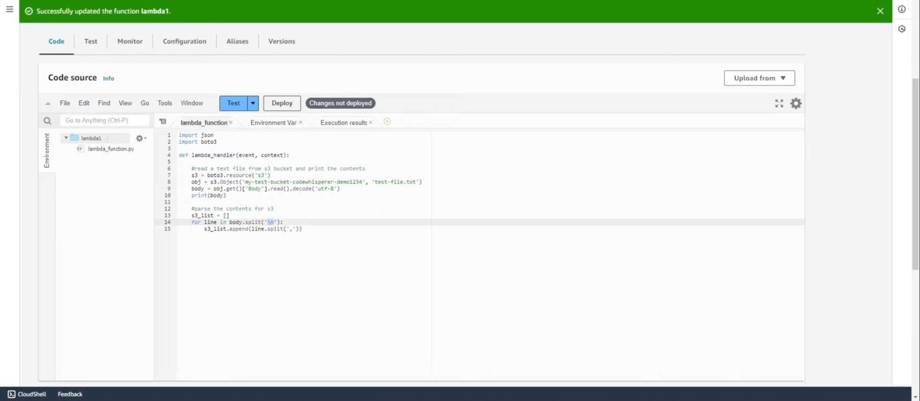Toggle fullscreen mode for the code editor
This screenshot has width=920, height=401.
click(779, 103)
